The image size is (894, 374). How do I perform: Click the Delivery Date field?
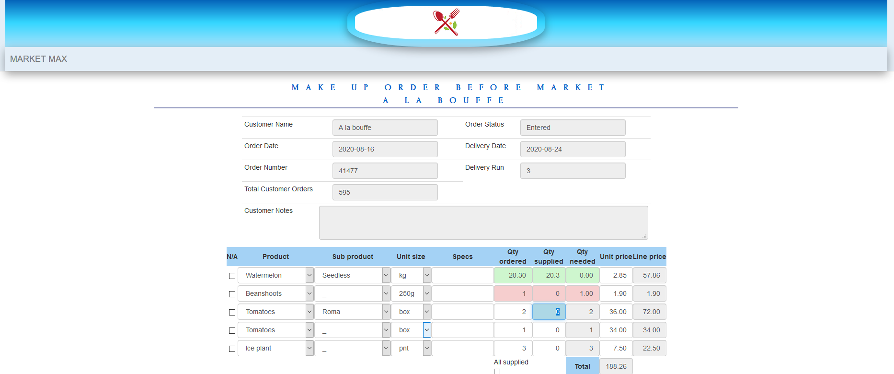pos(573,149)
